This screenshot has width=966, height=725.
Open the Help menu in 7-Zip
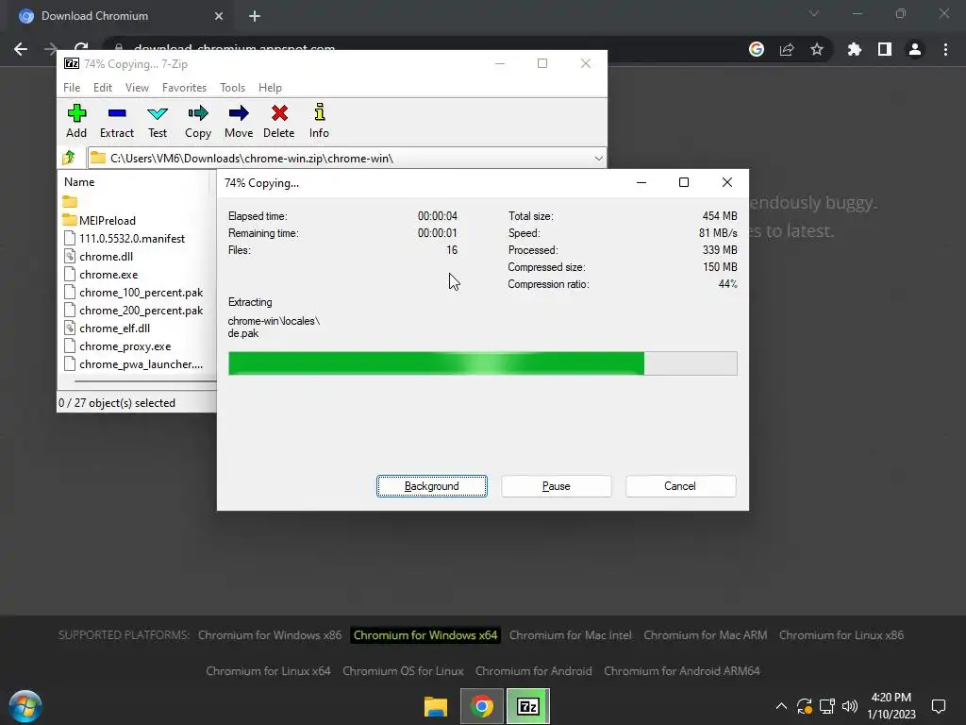[x=270, y=88]
